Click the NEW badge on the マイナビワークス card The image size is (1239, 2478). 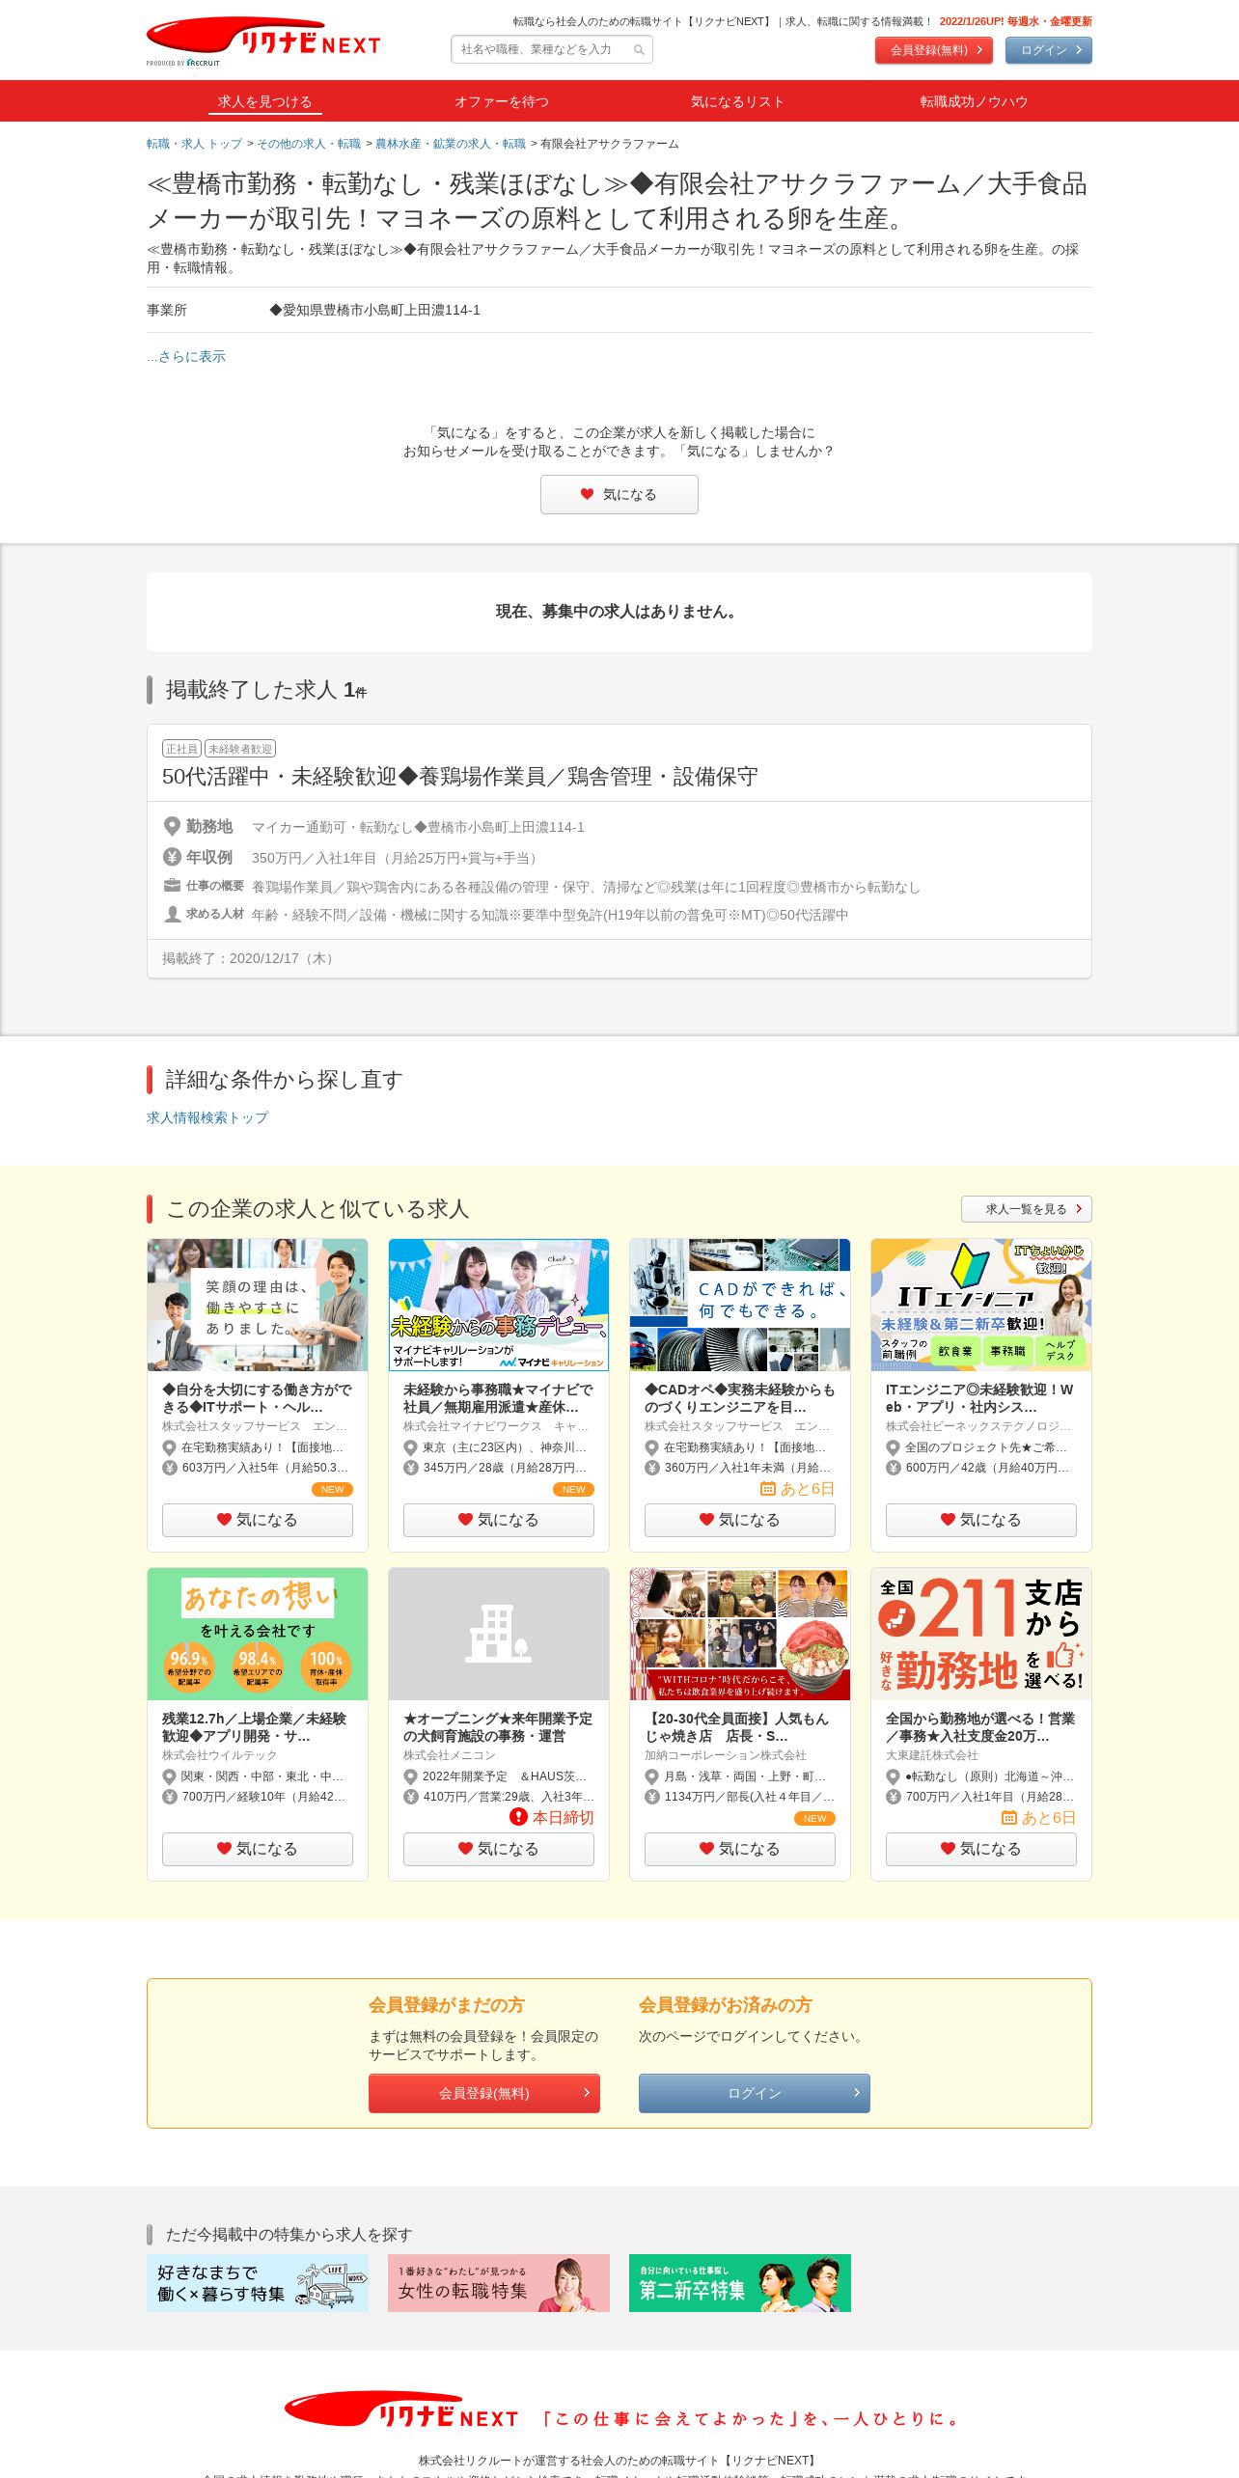tap(573, 1489)
